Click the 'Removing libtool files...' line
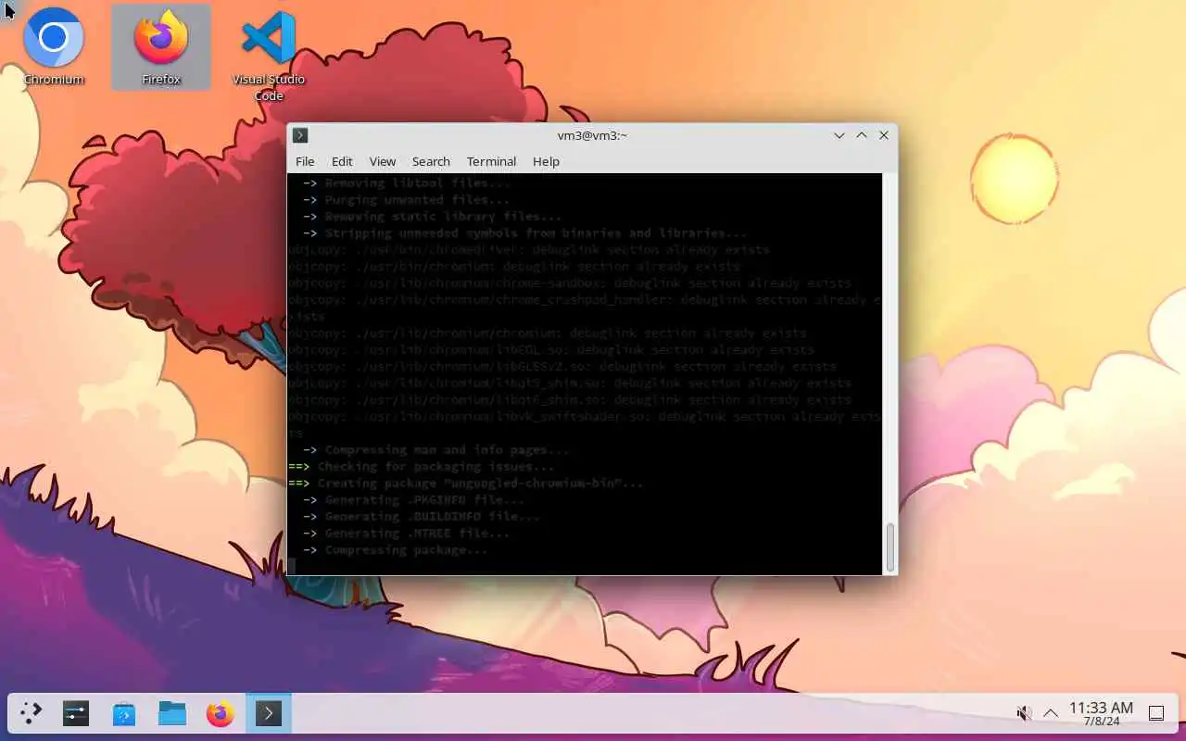 click(x=406, y=183)
